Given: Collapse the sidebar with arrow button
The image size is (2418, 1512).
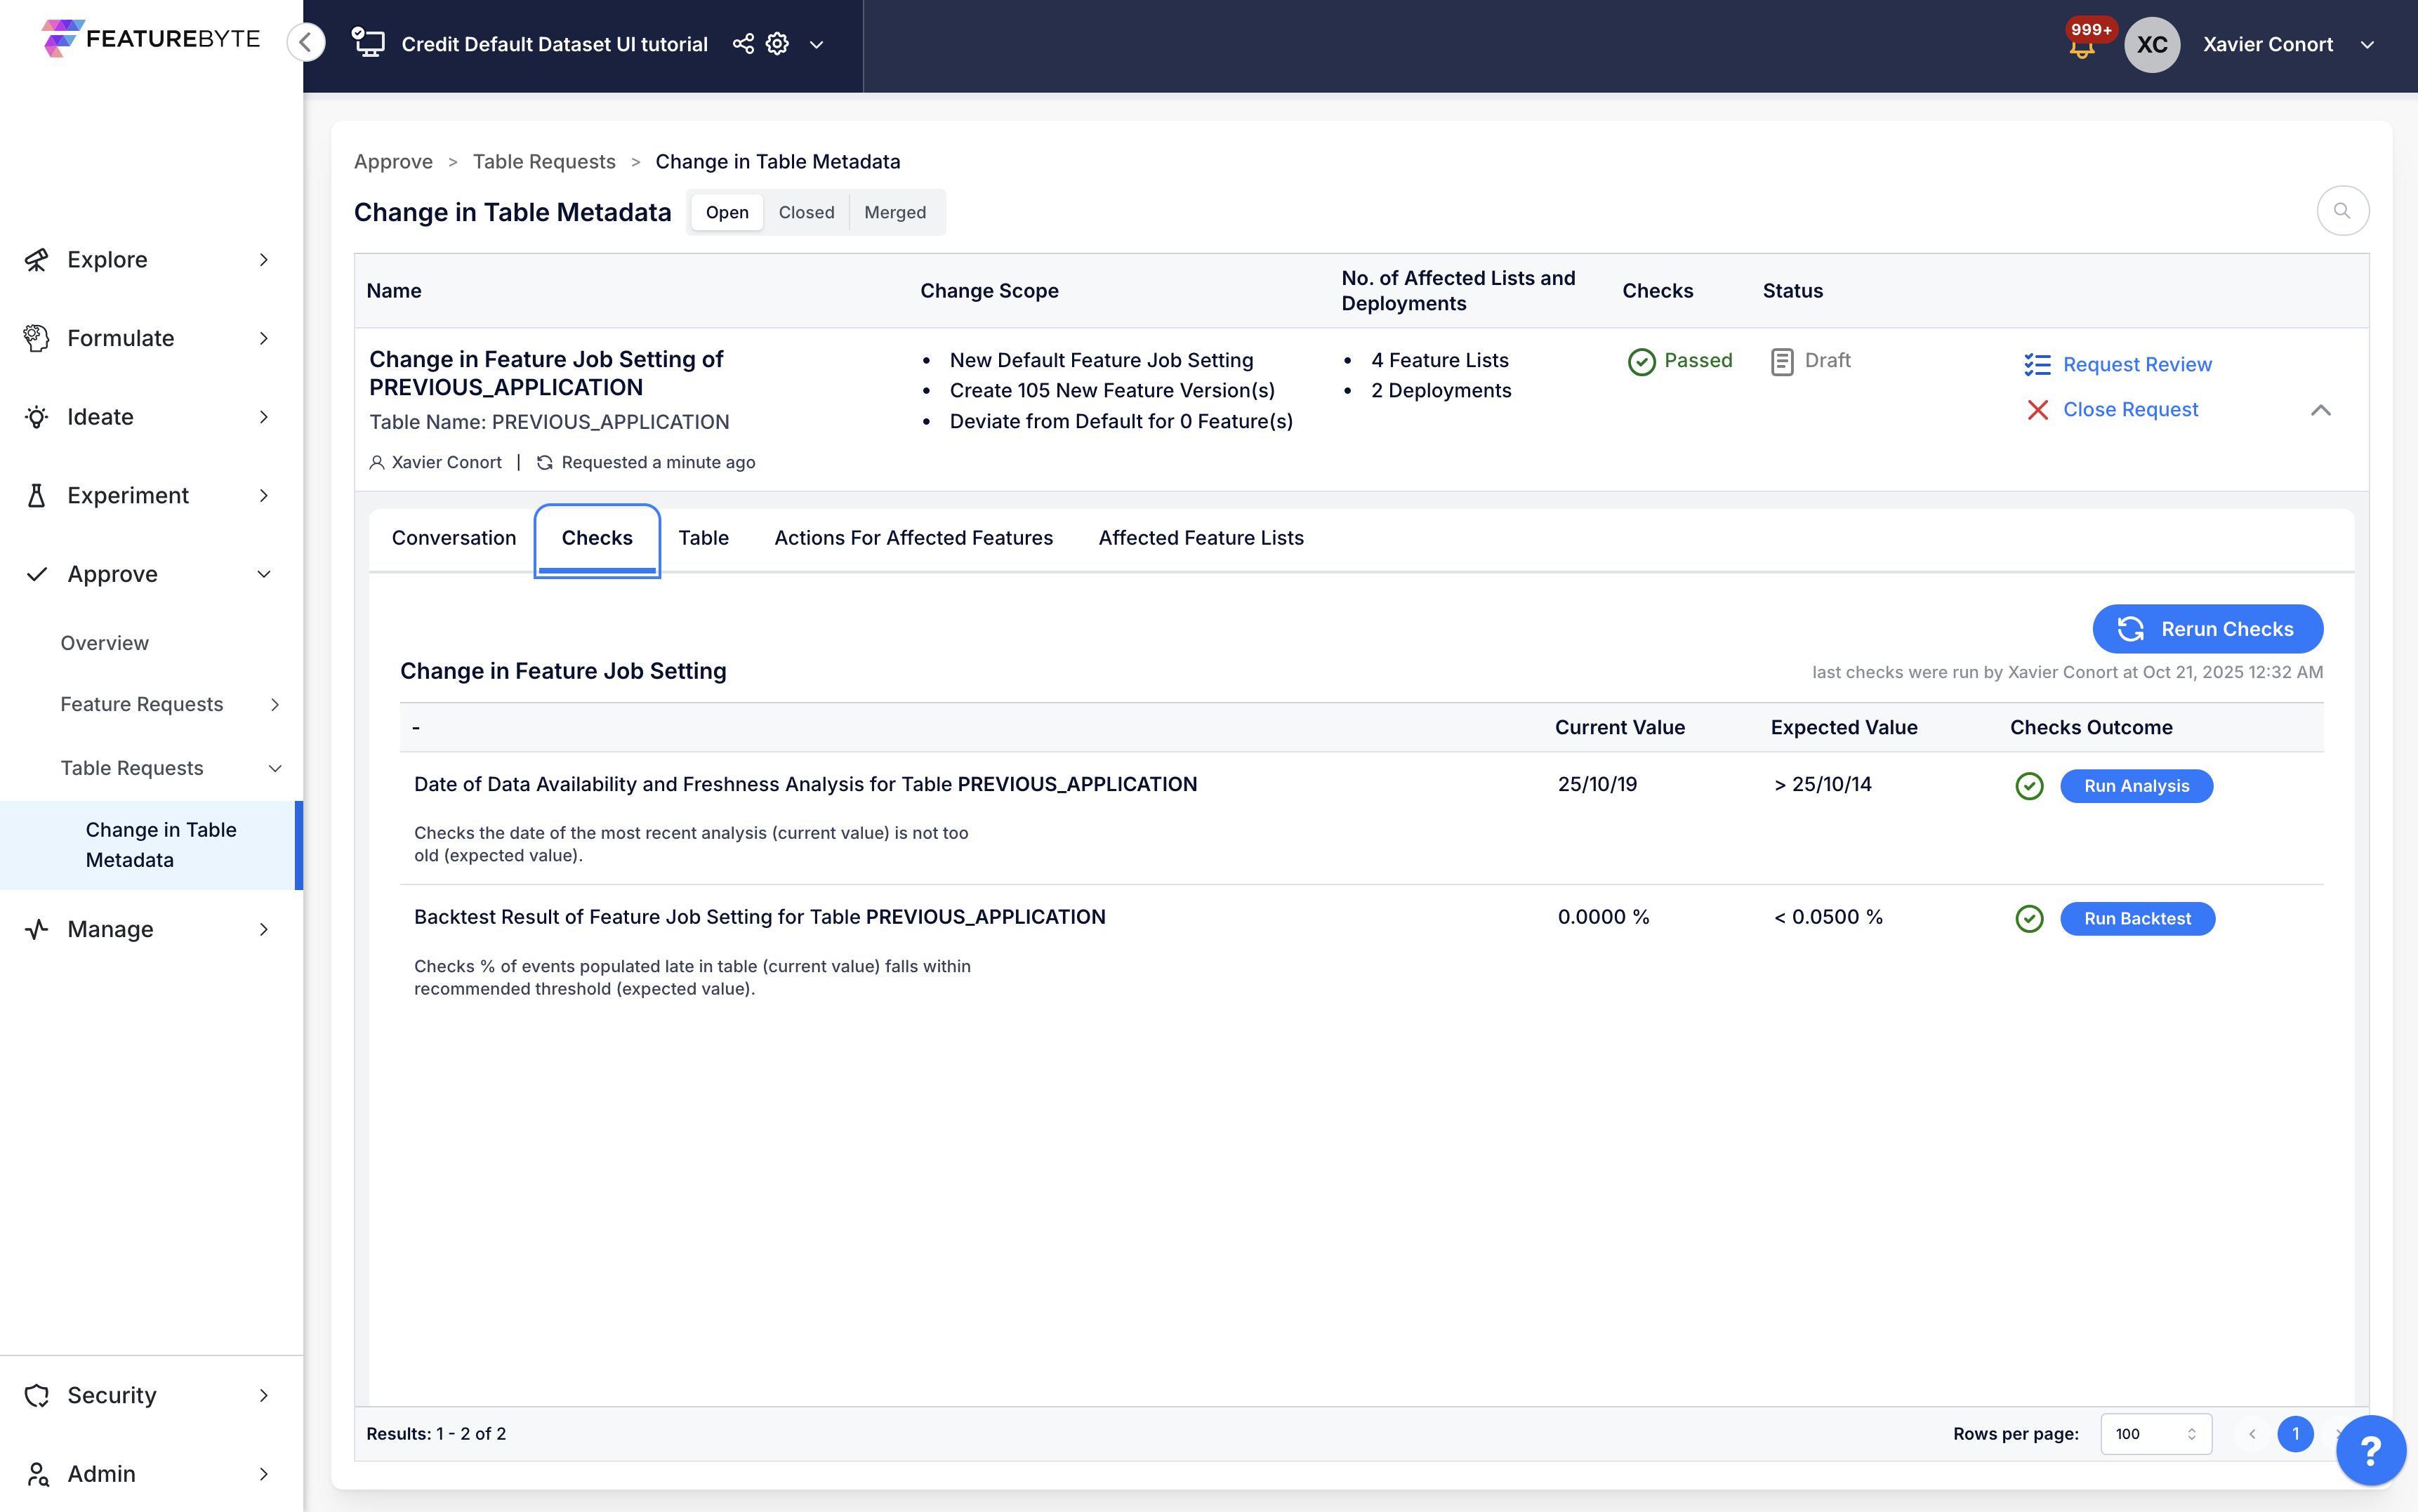Looking at the screenshot, I should 306,43.
